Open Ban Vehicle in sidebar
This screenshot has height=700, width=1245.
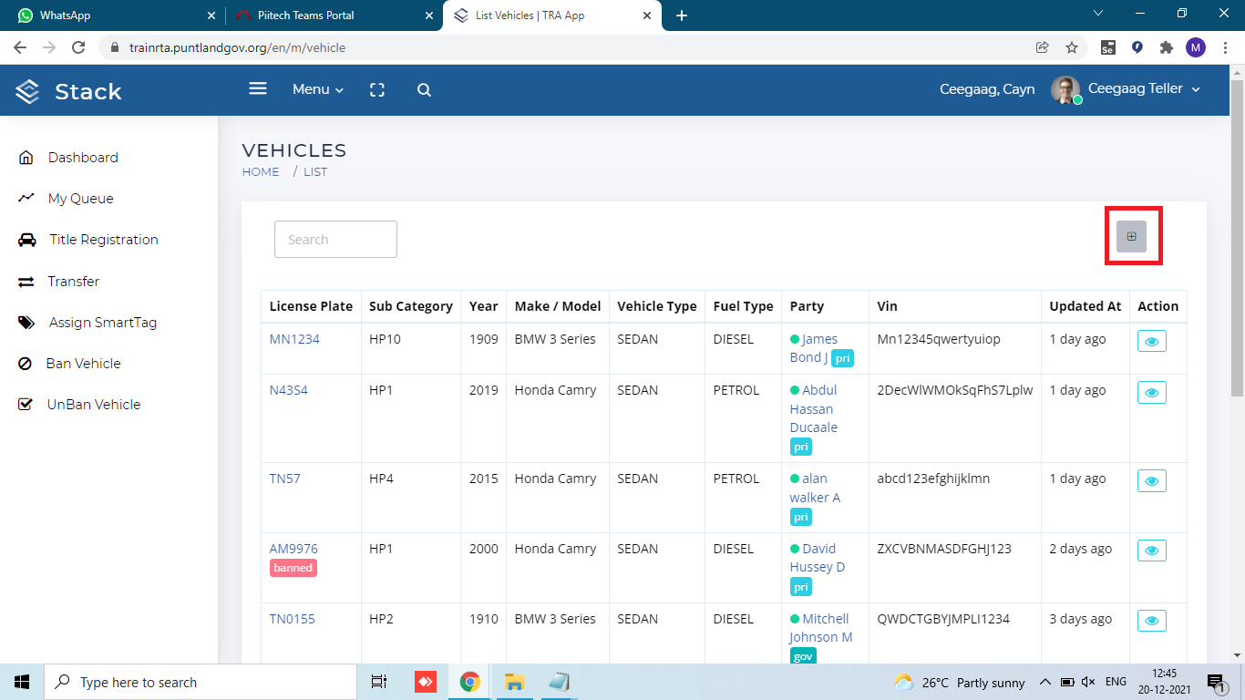pos(83,363)
